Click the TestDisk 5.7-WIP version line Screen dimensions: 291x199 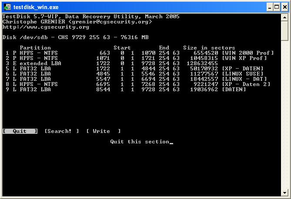tap(91, 17)
